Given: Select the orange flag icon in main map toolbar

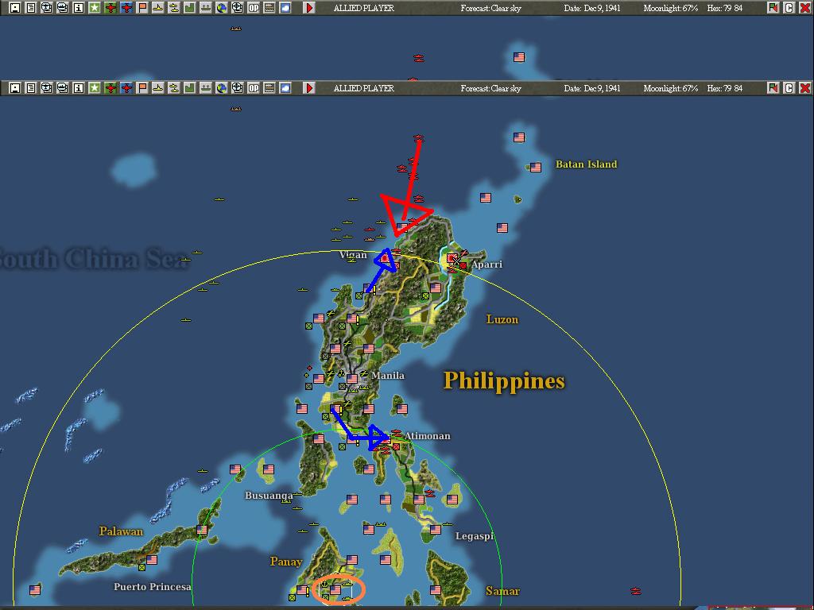Looking at the screenshot, I should coord(142,88).
